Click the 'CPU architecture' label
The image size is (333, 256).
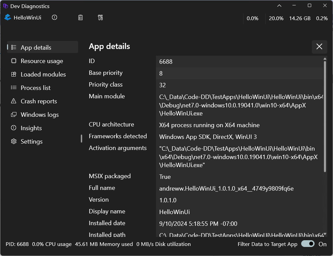coord(111,124)
